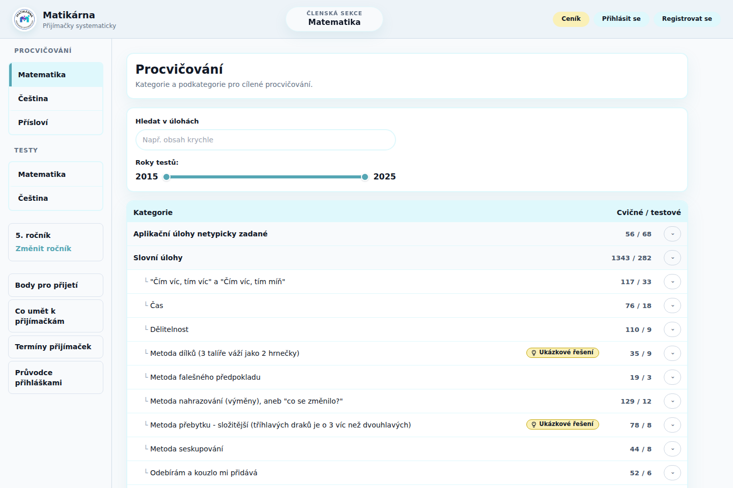The height and width of the screenshot is (488, 733).
Task: Open Průvodce přihláškami
Action: [56, 378]
